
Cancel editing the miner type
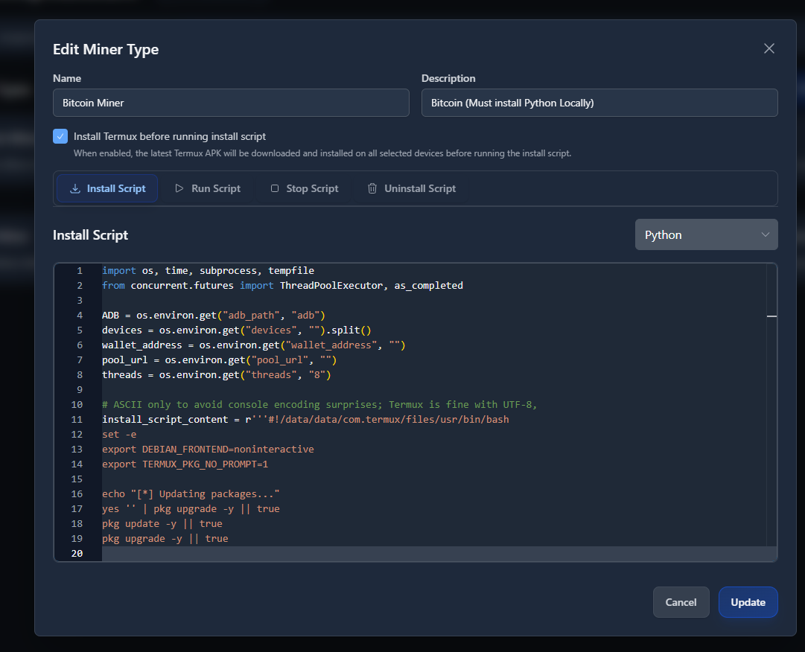click(x=681, y=603)
